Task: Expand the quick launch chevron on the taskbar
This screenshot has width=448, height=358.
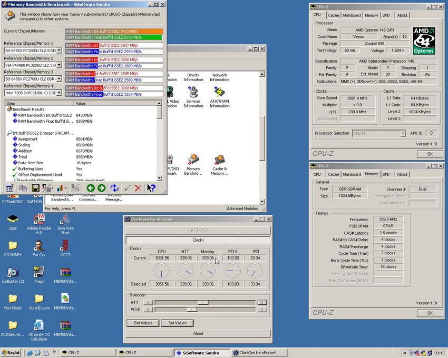Action: pos(54,352)
